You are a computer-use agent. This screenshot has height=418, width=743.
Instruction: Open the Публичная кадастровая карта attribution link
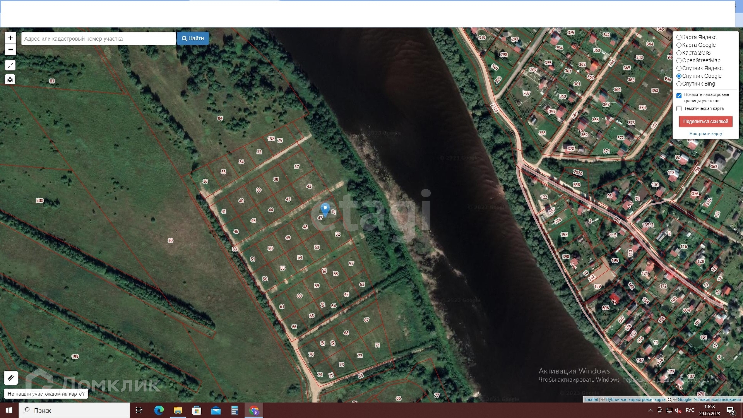tap(635, 399)
